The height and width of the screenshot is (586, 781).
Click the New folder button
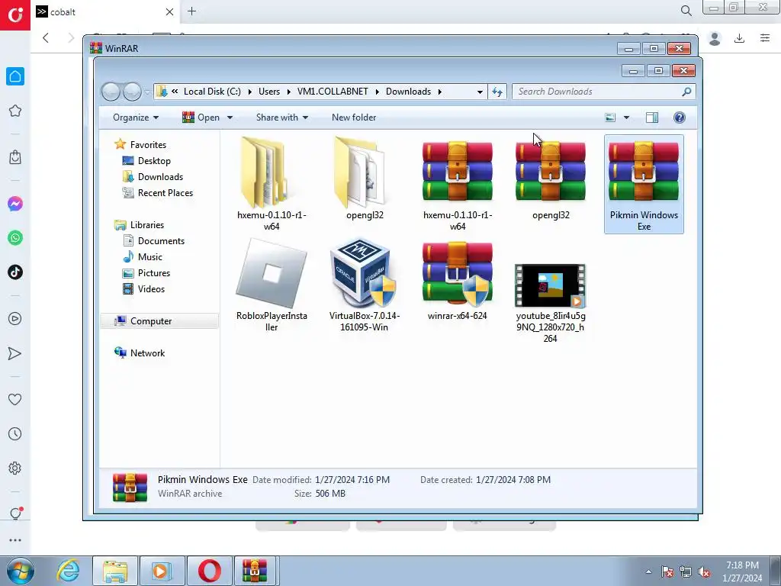pos(354,118)
